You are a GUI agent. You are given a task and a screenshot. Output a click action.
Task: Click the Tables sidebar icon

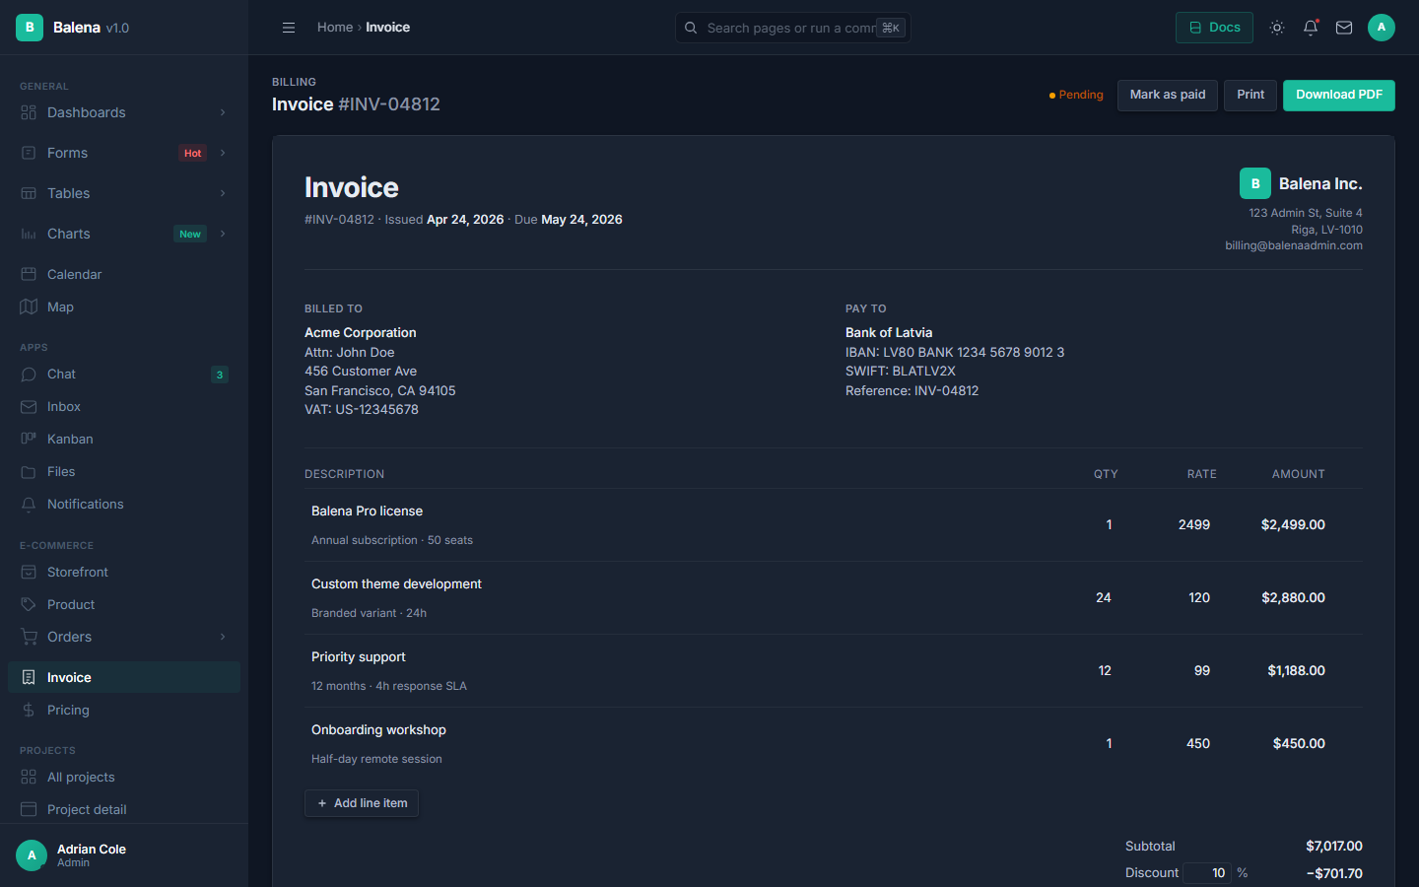click(29, 193)
